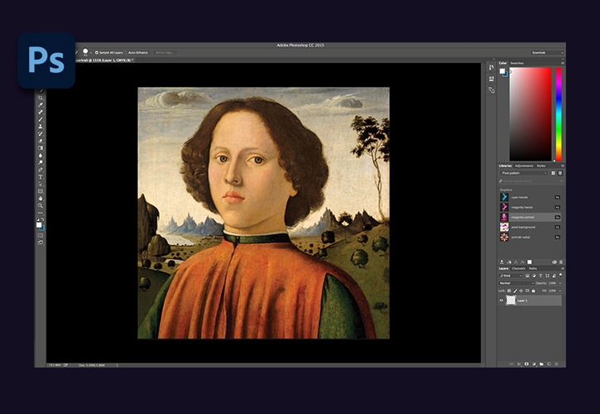Select the cyan hands library graphic

[530, 197]
